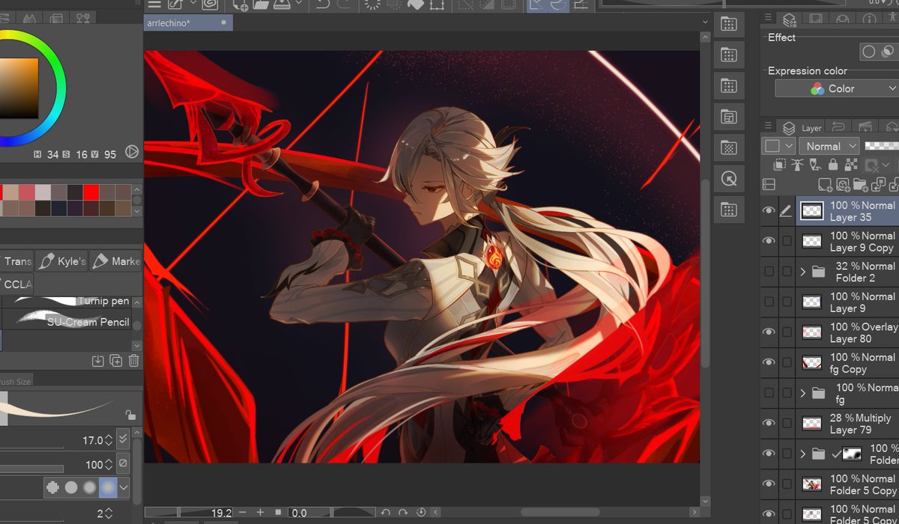Expand the fg layer folder
Screen dimensions: 899x524
803,393
